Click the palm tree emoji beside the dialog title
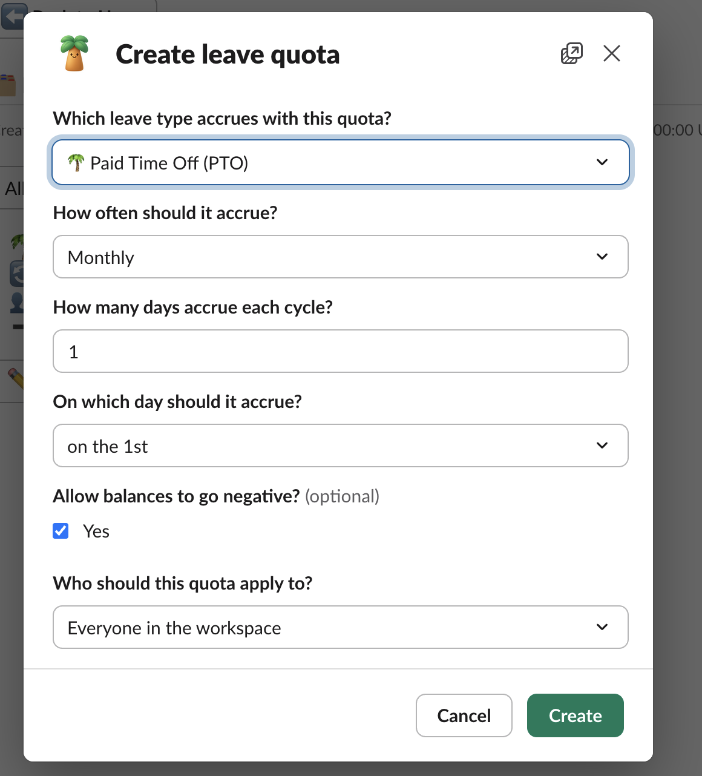Viewport: 702px width, 776px height. 74,53
